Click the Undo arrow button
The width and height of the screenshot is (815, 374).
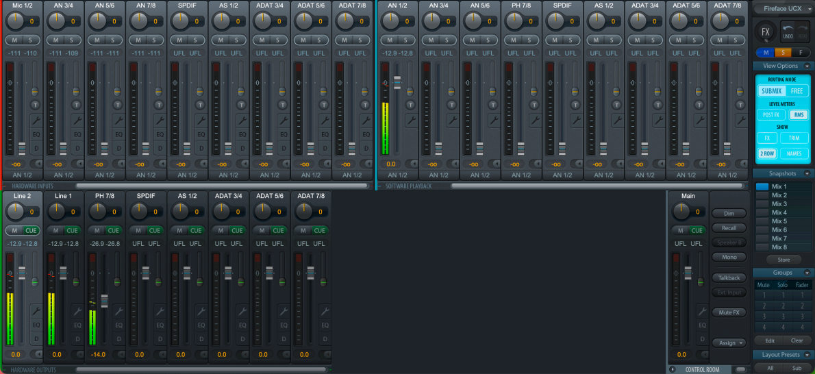[787, 32]
